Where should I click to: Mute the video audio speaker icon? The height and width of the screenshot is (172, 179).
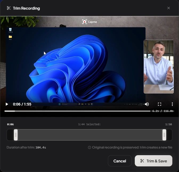pos(147,104)
